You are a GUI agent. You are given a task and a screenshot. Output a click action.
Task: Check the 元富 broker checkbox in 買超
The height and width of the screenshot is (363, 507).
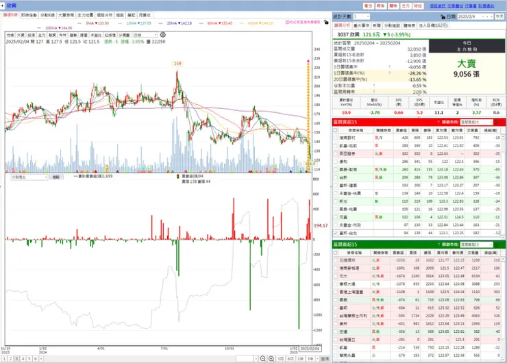[x=335, y=217]
